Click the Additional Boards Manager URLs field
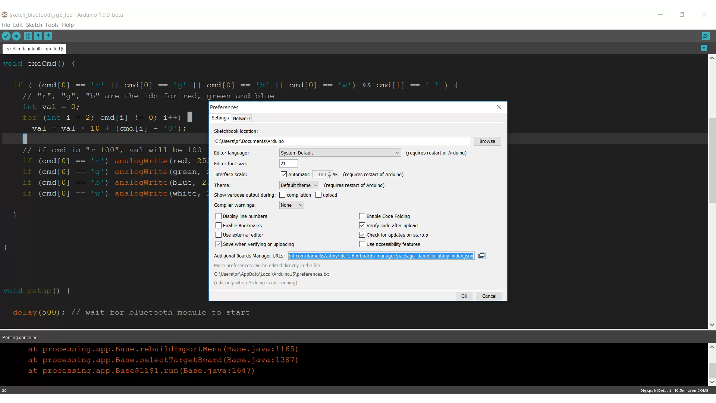Screen dimensions: 716x403 381,256
